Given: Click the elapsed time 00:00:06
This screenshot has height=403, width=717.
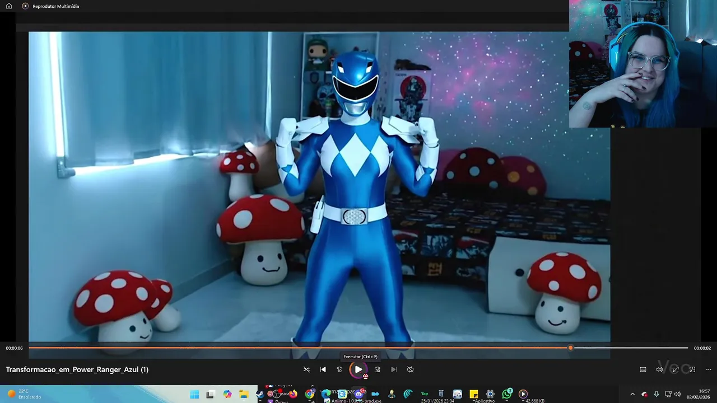Looking at the screenshot, I should [x=15, y=348].
